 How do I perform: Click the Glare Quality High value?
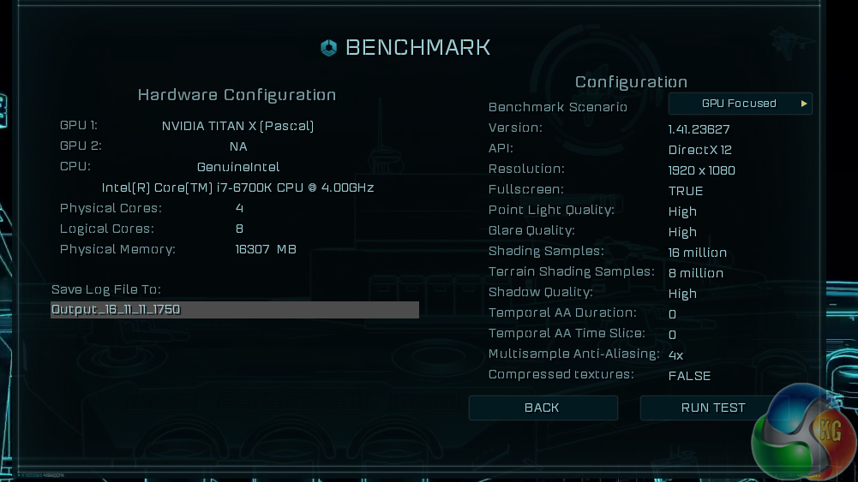coord(682,232)
